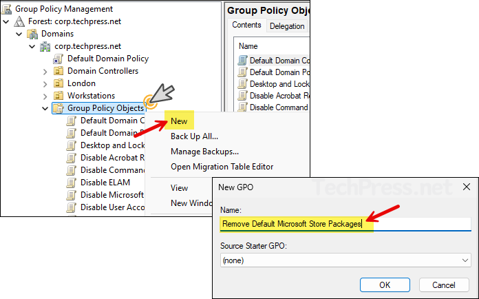Viewport: 479px width, 299px height.
Task: Click Disable Command icon in Contents list
Action: [x=242, y=107]
